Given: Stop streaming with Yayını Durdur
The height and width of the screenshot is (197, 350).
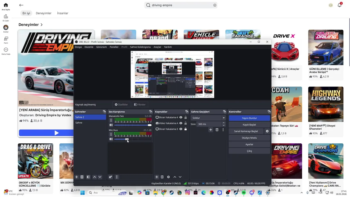Looking at the screenshot, I should [249, 118].
